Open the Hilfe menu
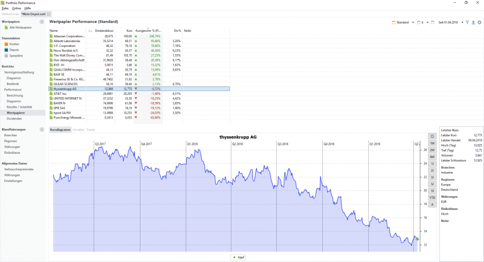The width and height of the screenshot is (484, 262). point(28,8)
